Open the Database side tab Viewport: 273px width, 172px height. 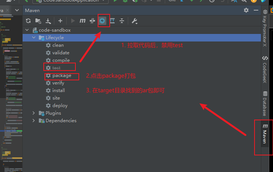265,103
